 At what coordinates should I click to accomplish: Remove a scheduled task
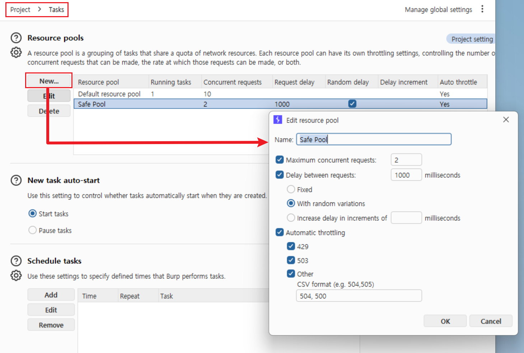[51, 325]
